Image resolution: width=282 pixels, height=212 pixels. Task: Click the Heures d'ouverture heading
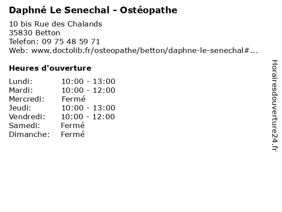pyautogui.click(x=50, y=68)
